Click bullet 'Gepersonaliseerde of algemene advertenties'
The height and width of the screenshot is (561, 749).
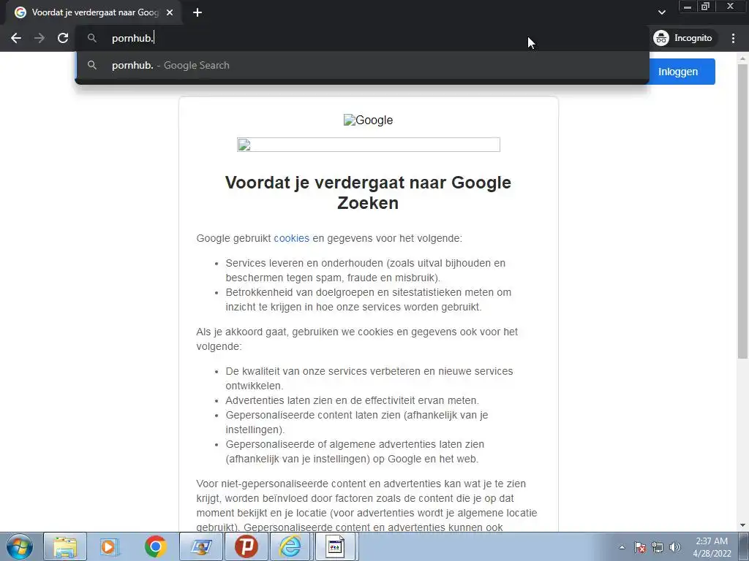click(355, 451)
